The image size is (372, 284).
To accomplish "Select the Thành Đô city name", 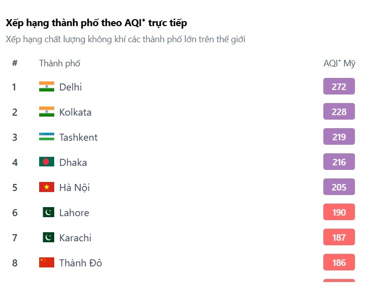I will 80,263.
